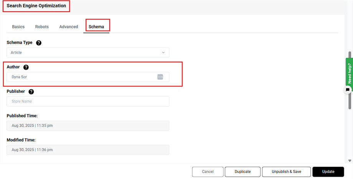Click the vertical scrollbar thumb

[350, 102]
